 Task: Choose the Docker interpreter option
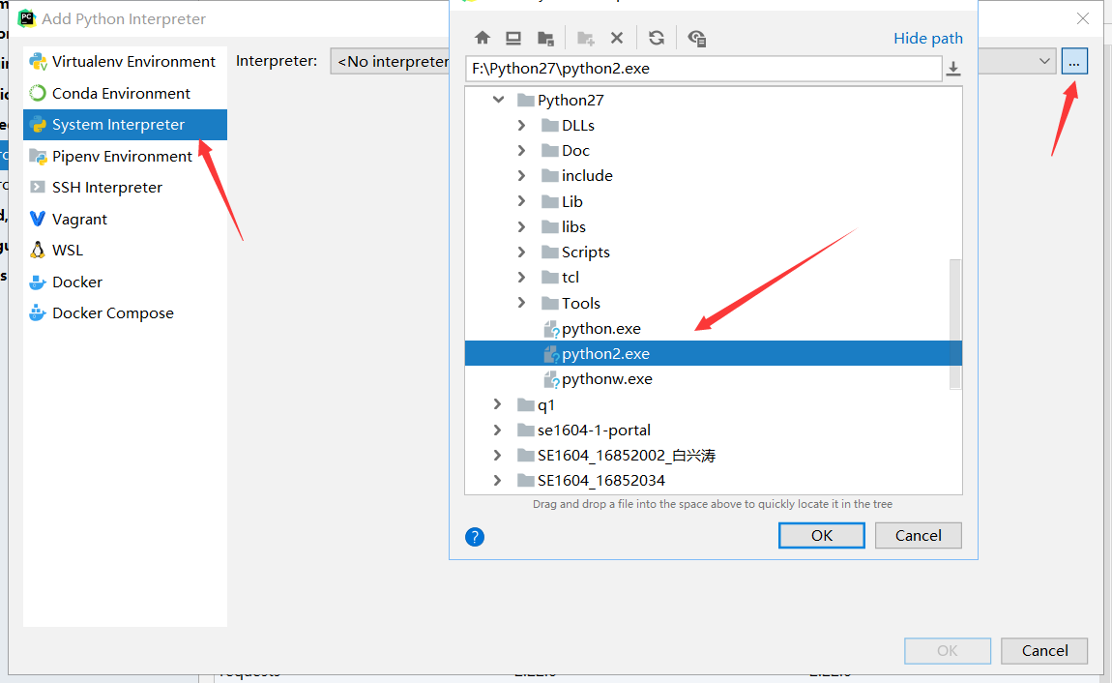click(125, 282)
